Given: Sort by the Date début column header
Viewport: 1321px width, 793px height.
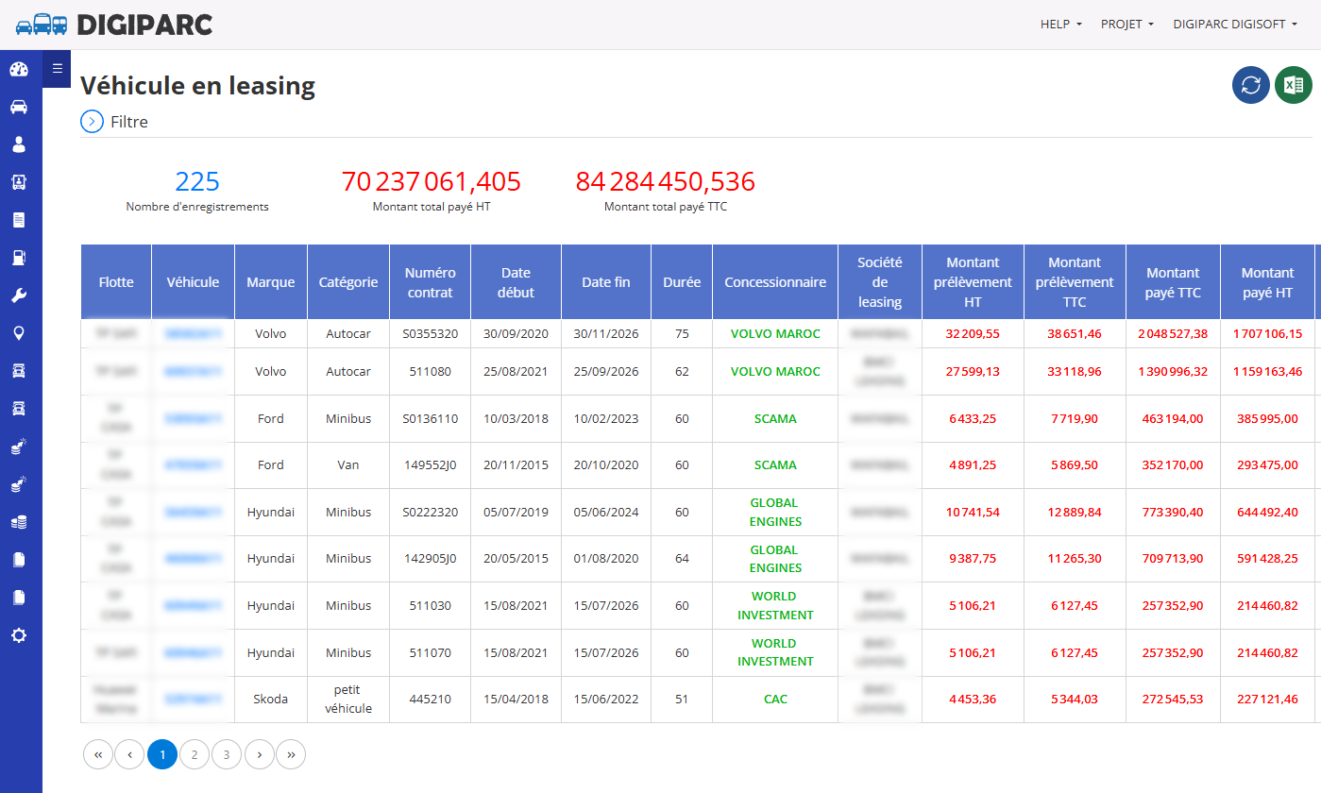Looking at the screenshot, I should click(516, 282).
